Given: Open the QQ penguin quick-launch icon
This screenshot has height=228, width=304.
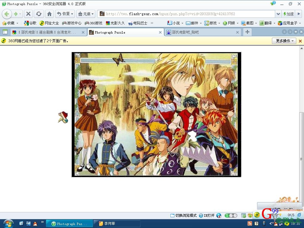Looking at the screenshot, I should [35, 224].
